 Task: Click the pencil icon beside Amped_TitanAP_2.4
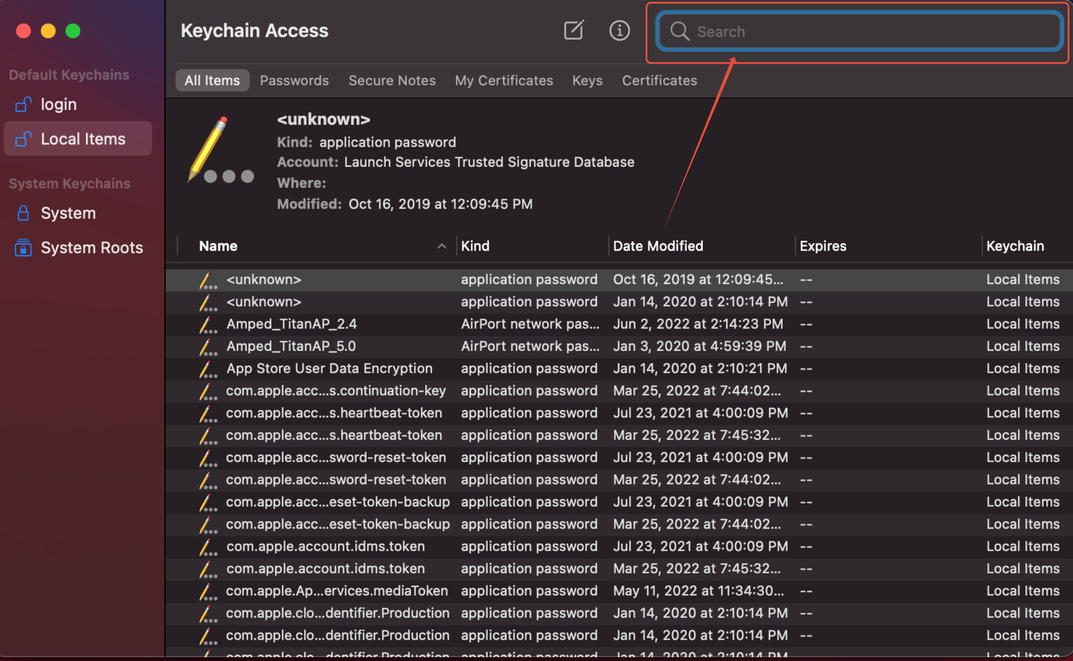click(x=207, y=325)
